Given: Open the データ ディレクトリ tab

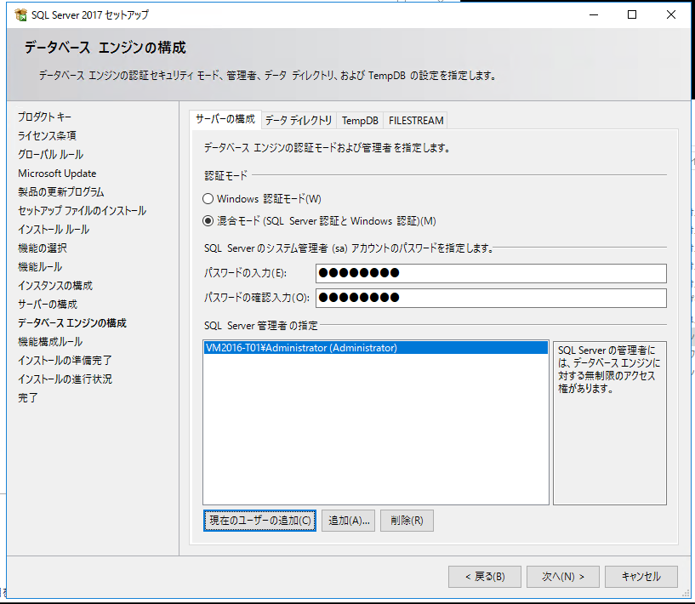Looking at the screenshot, I should pyautogui.click(x=299, y=121).
